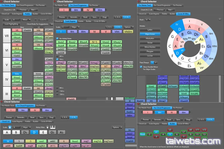Click the Root node in the chord Builder
Image resolution: width=224 pixels, height=149 pixels.
pyautogui.click(x=143, y=134)
